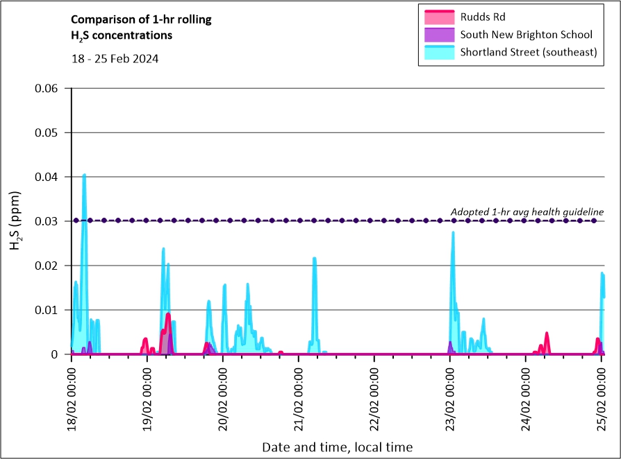Click the 0.01 y-axis tick label
This screenshot has height=459, width=621.
coord(49,310)
